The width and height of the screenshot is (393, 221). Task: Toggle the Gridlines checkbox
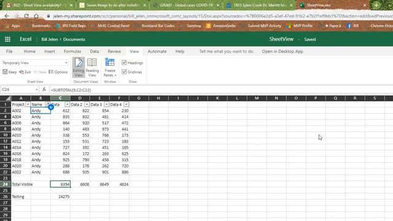[124, 72]
